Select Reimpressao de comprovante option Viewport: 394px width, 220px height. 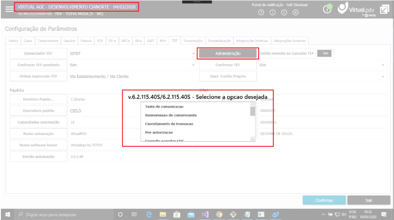click(x=171, y=115)
